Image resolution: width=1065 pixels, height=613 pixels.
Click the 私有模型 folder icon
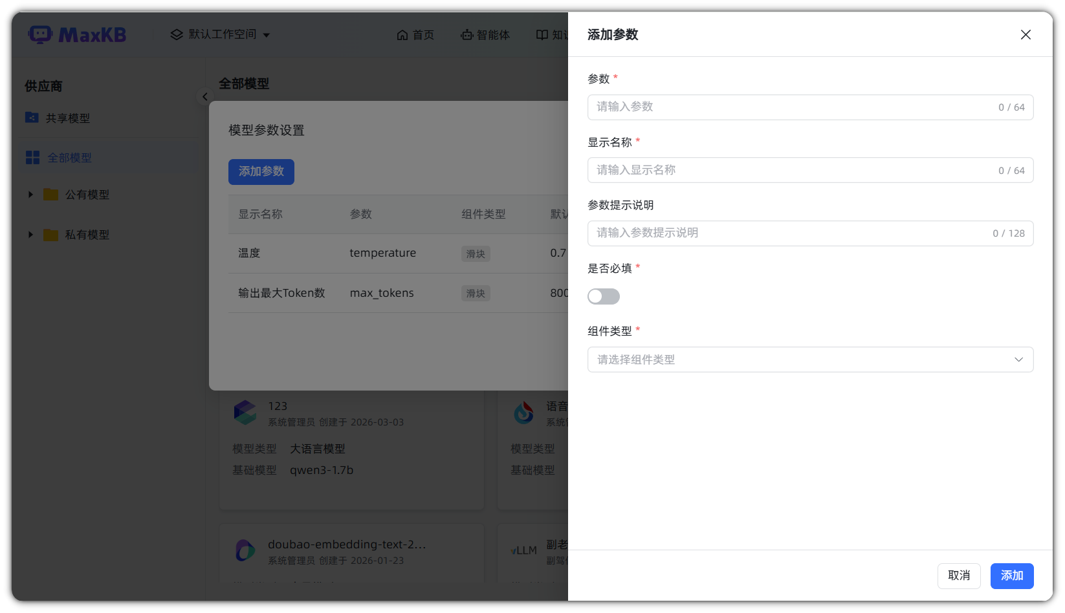click(51, 235)
